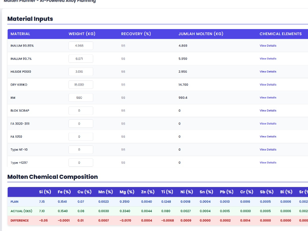Image resolution: width=308 pixels, height=231 pixels.
Task: Edit weight field for Type +1297
Action: pos(81,163)
